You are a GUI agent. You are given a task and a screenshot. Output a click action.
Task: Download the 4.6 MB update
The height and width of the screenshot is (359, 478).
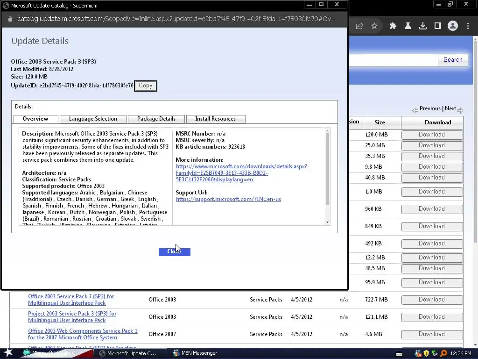[x=432, y=334]
